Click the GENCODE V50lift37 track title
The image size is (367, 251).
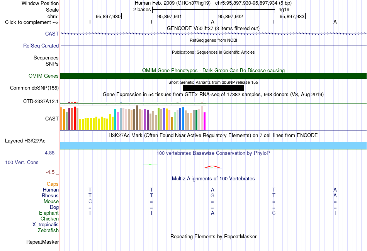click(213, 28)
